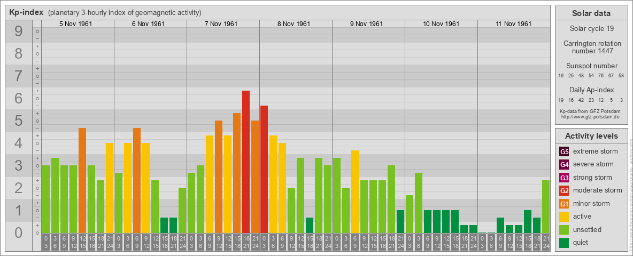Click the '11 Nov 1961' date header
633x256 pixels.
pos(513,24)
